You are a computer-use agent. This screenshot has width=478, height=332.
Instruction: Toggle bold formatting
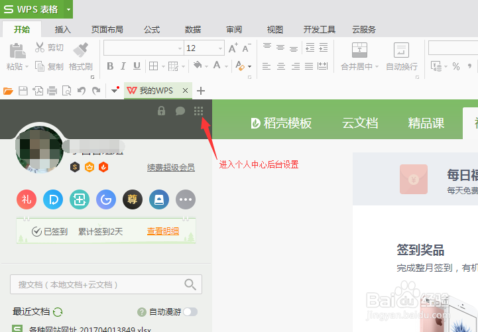110,66
